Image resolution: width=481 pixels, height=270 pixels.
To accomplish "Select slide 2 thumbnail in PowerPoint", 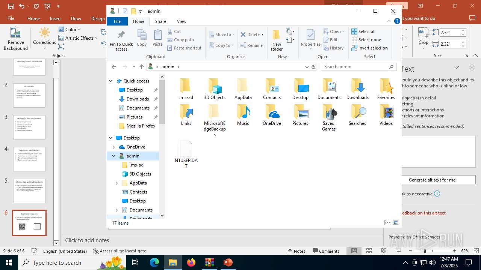I will [29, 95].
